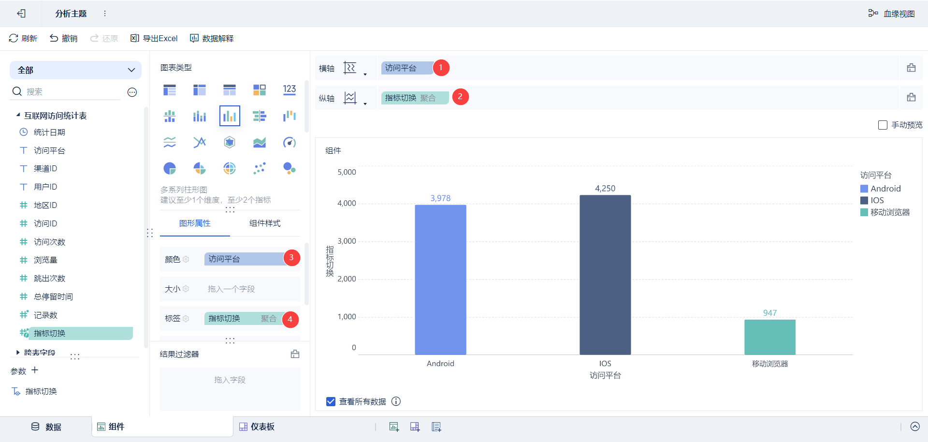
Task: Pick the area chart type icon
Action: tap(260, 142)
